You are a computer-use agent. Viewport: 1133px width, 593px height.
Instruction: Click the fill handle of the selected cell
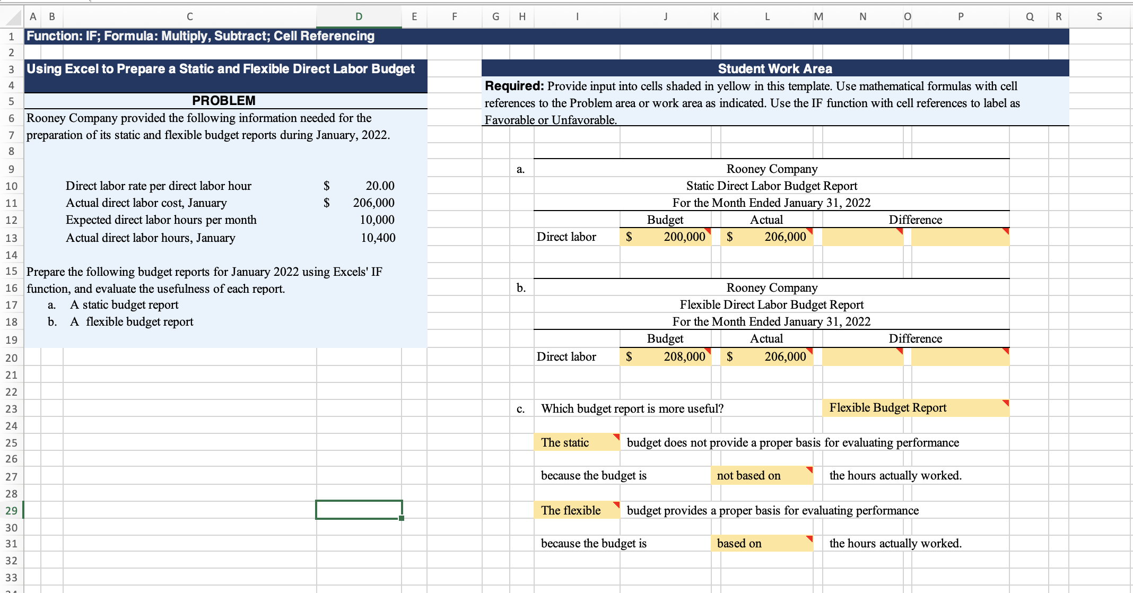(402, 518)
